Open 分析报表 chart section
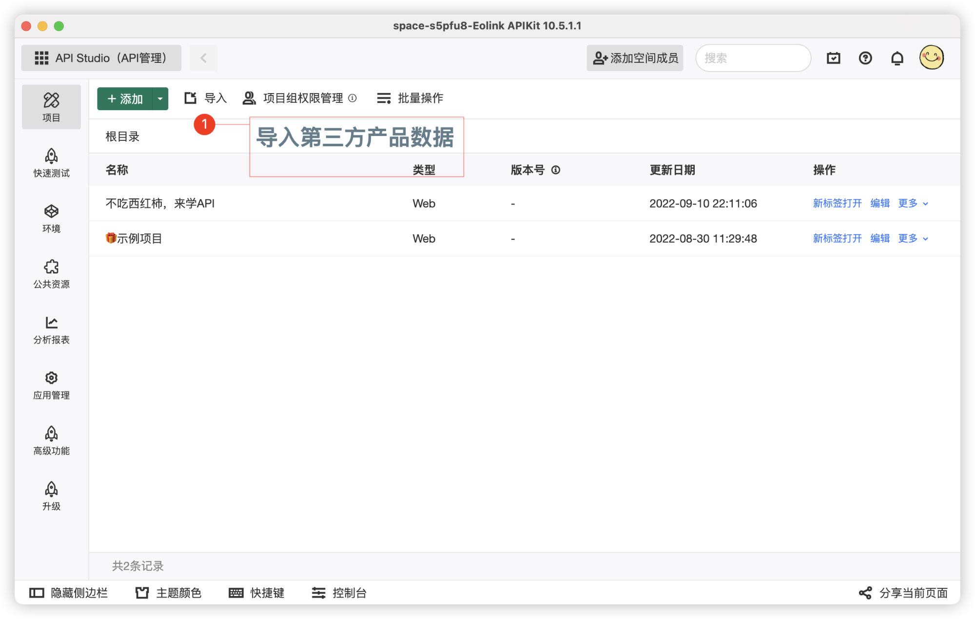 51,329
